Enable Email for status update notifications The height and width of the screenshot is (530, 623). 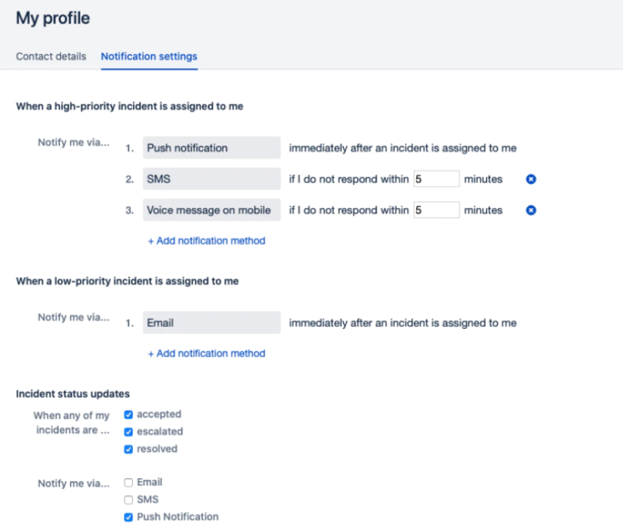tap(128, 483)
